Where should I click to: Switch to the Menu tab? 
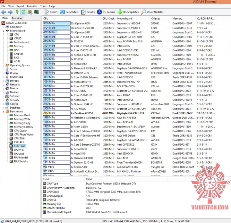tap(5, 18)
